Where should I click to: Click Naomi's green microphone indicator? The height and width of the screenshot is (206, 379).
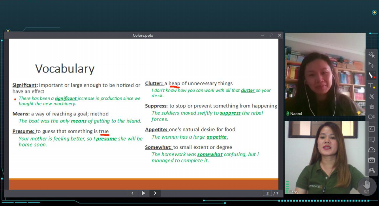tap(288, 113)
